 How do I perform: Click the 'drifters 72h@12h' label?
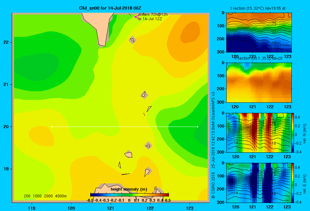point(153,15)
